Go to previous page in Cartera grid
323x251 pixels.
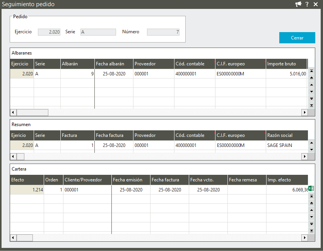pos(311,203)
